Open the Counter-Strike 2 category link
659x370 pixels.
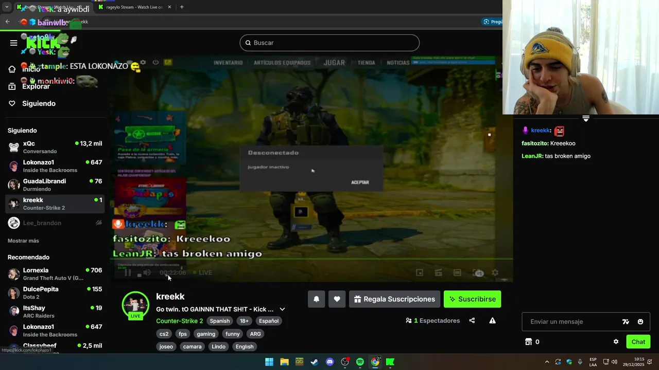(179, 321)
